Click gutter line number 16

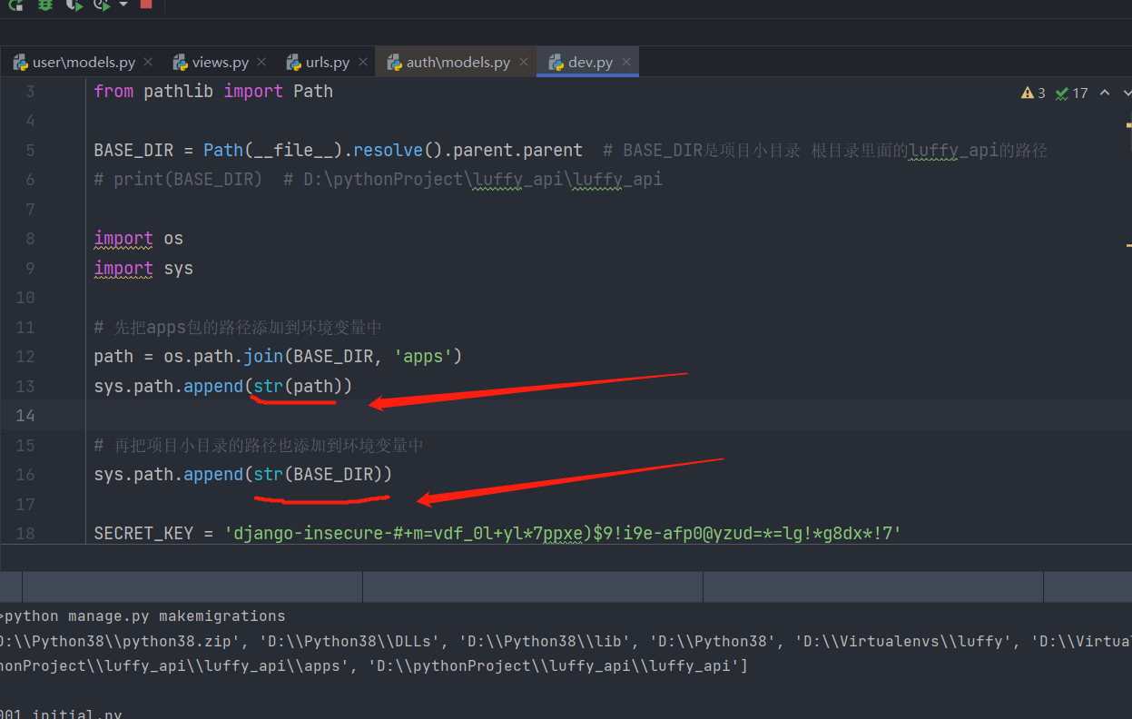pyautogui.click(x=25, y=475)
